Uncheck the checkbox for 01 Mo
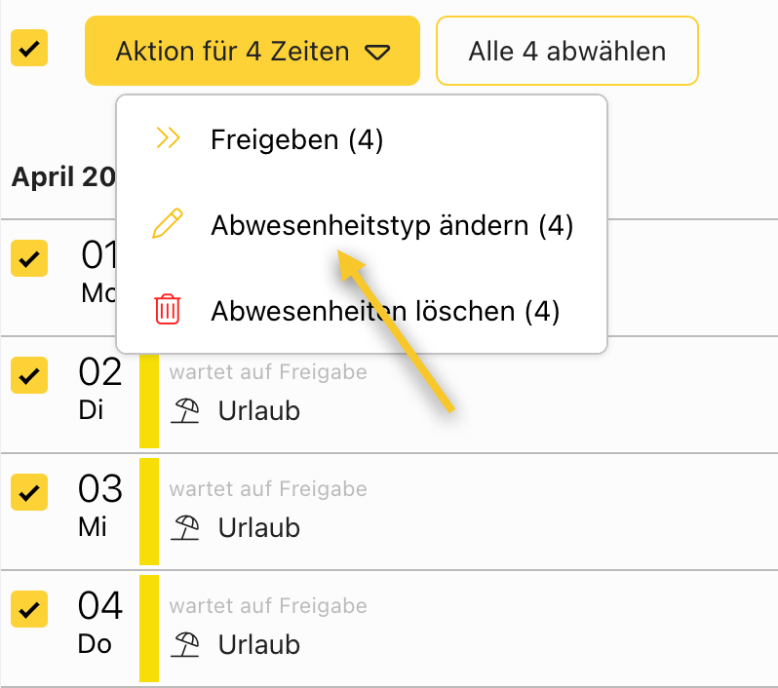The width and height of the screenshot is (778, 688). tap(29, 258)
